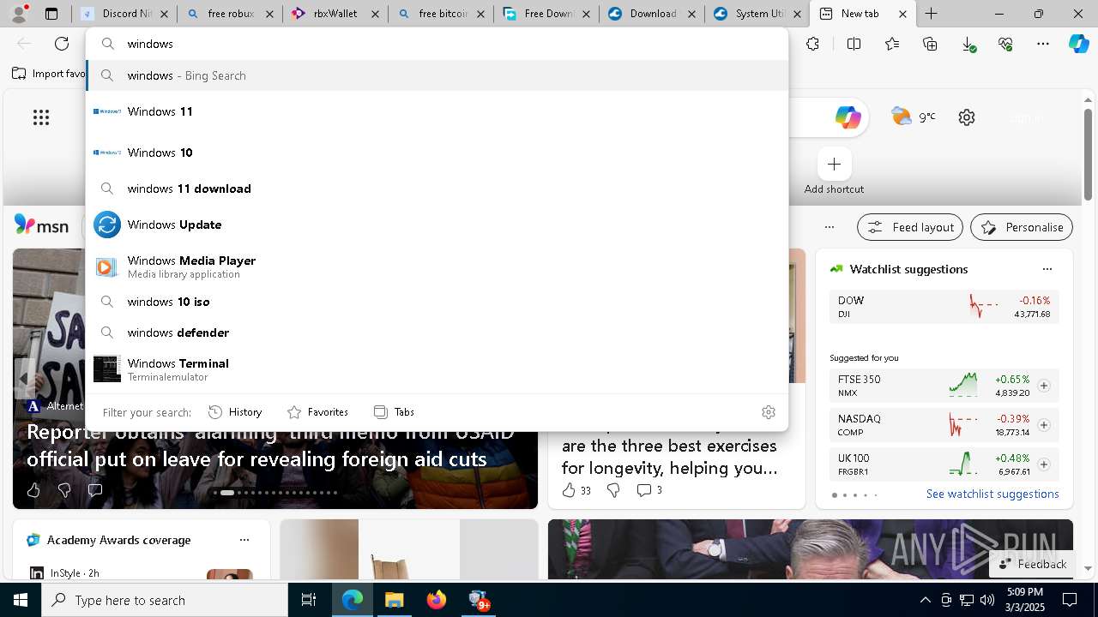Select Windows Terminal suggestion
Viewport: 1098px width, 617px height.
coord(437,369)
